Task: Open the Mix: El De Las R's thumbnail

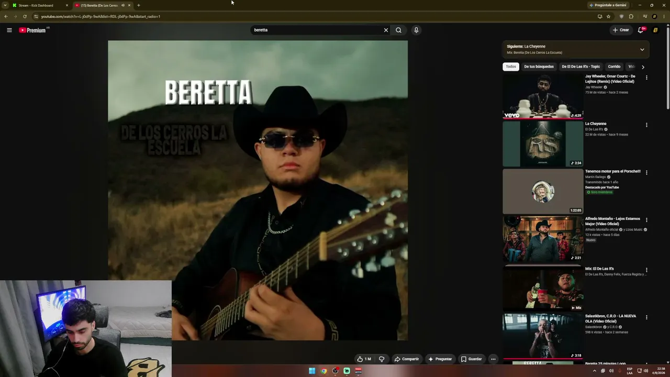Action: point(543,289)
